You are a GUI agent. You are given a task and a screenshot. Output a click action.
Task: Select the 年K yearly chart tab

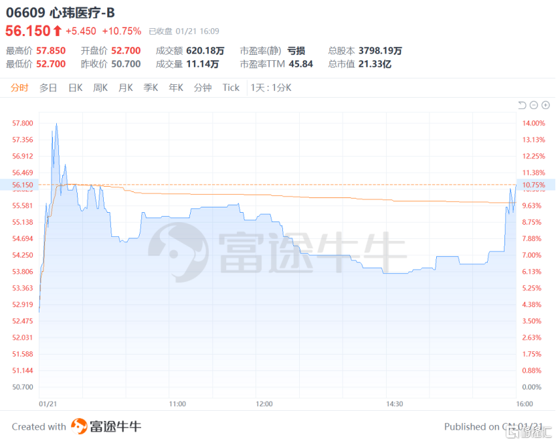pyautogui.click(x=176, y=88)
